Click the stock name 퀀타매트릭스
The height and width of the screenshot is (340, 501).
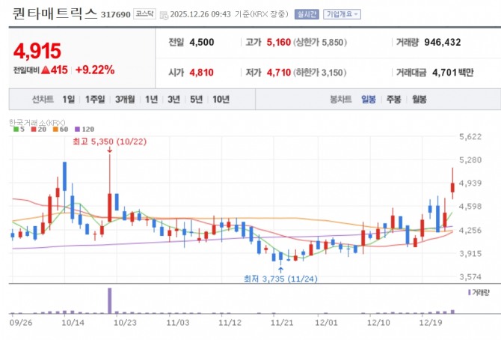(x=55, y=13)
